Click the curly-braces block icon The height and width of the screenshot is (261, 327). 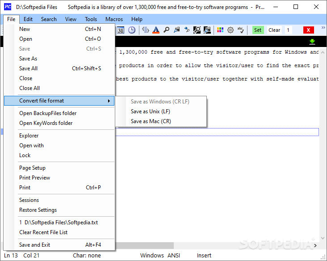click(146, 30)
